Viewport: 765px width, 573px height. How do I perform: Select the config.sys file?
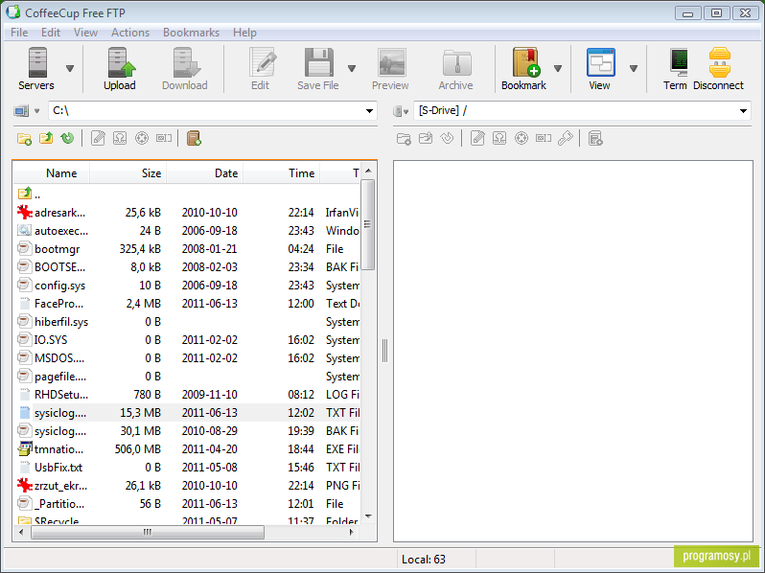pyautogui.click(x=187, y=286)
